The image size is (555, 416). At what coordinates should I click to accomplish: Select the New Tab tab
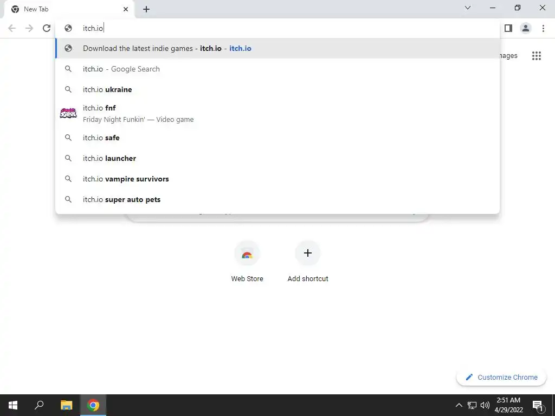click(69, 9)
